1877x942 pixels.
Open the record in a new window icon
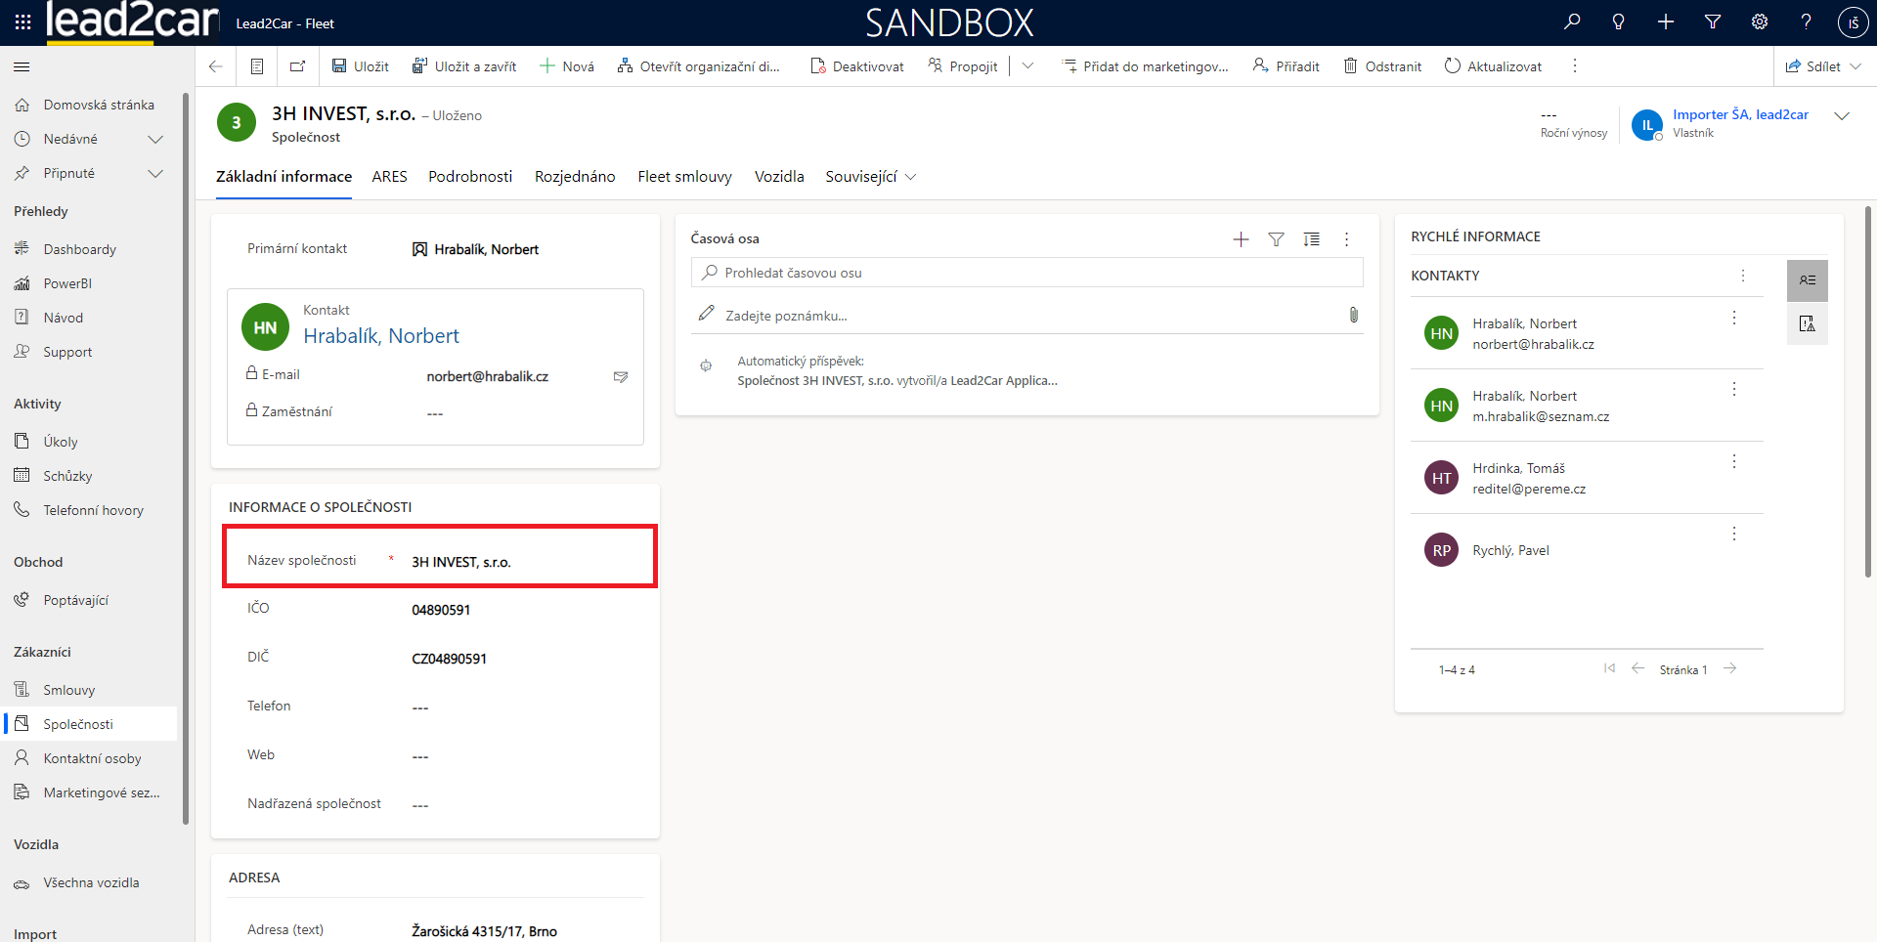[x=297, y=66]
